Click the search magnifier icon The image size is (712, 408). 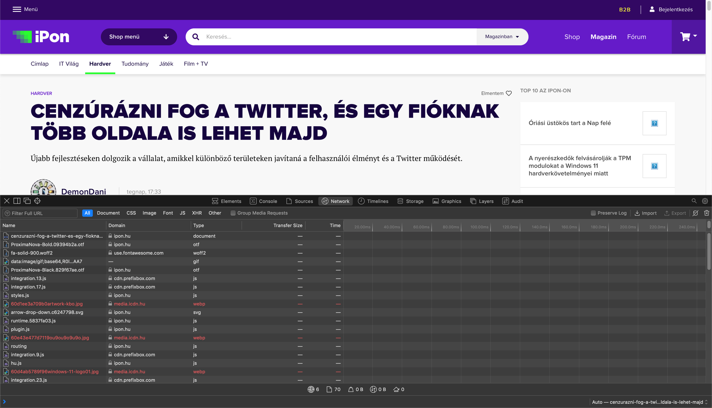pyautogui.click(x=196, y=37)
